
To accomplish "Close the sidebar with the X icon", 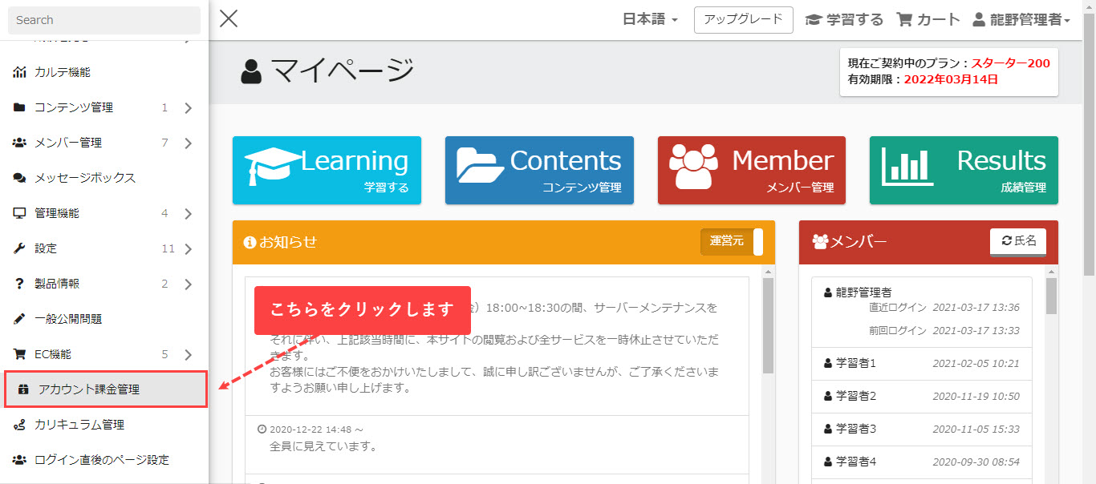I will point(229,18).
